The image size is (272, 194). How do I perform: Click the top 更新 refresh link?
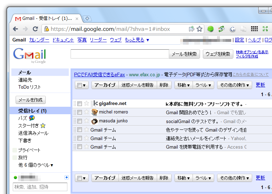click(260, 85)
